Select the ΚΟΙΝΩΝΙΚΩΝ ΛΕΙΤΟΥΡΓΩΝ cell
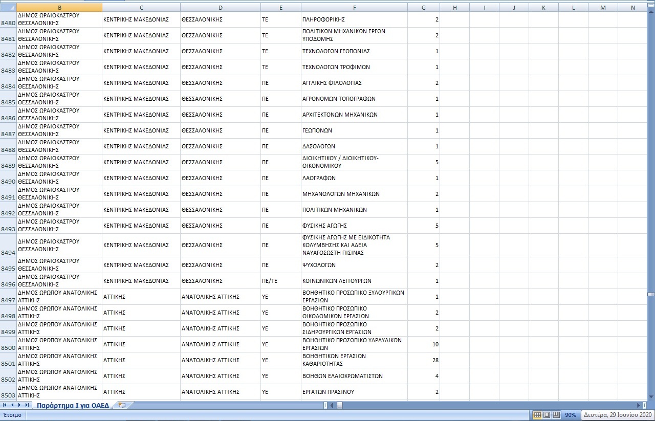 (x=355, y=281)
